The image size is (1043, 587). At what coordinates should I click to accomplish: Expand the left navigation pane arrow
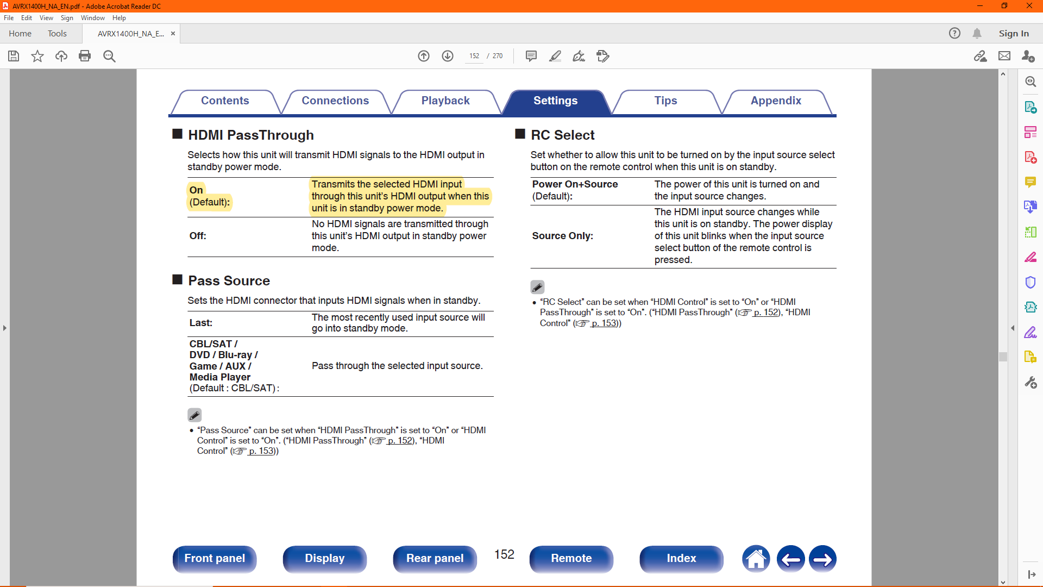pyautogui.click(x=5, y=328)
